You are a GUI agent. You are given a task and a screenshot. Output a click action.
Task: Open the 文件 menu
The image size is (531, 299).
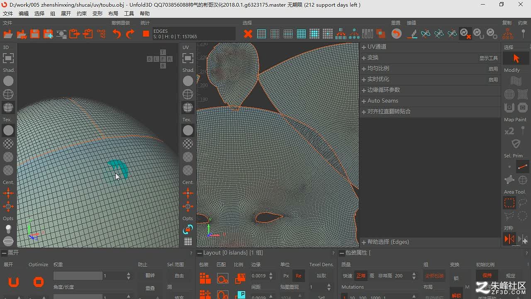click(8, 14)
